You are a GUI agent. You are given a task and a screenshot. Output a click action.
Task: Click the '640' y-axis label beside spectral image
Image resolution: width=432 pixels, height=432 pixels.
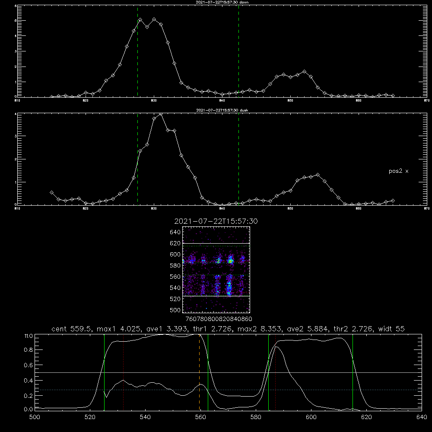175,232
